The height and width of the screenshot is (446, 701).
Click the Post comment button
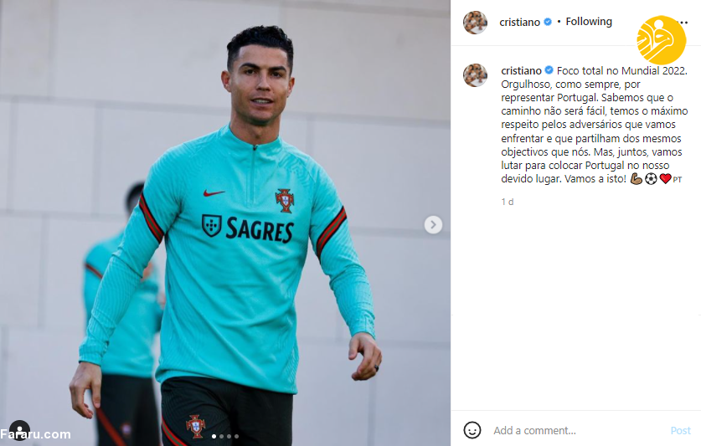(x=680, y=430)
